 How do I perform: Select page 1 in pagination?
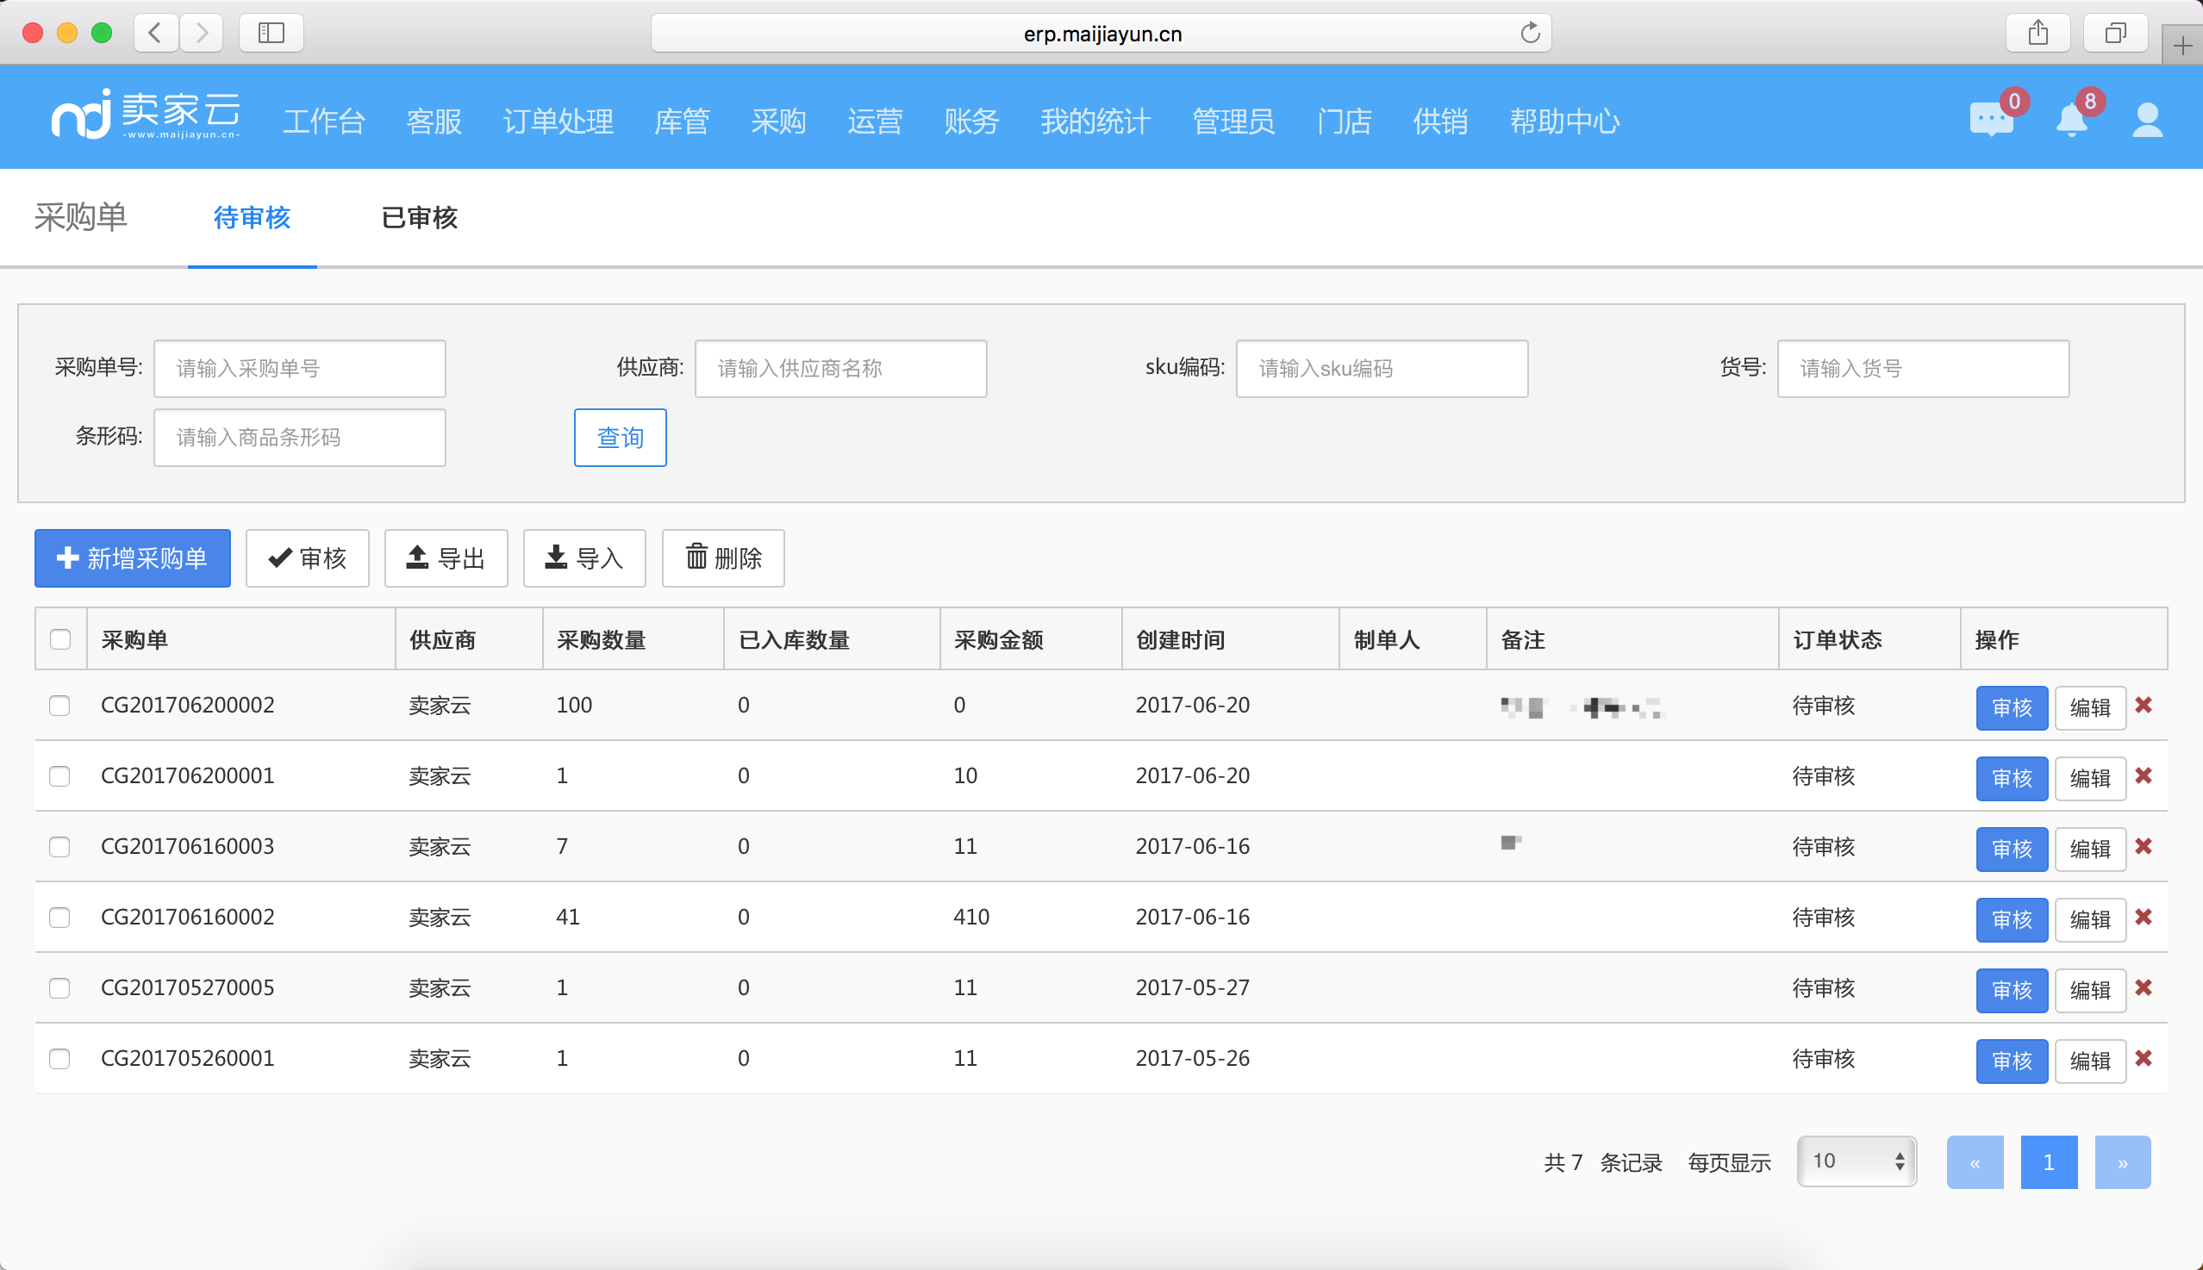point(2050,1161)
